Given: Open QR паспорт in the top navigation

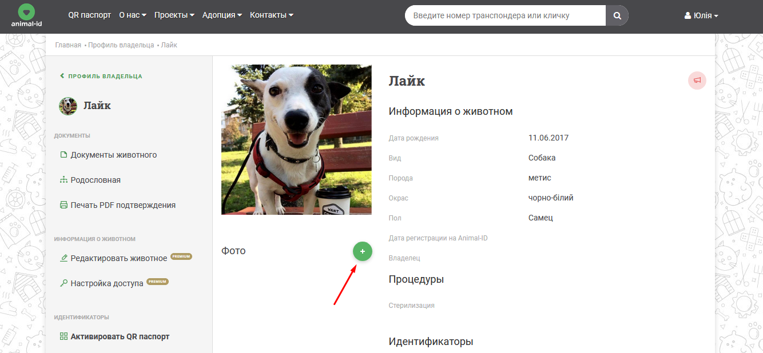Looking at the screenshot, I should 89,15.
